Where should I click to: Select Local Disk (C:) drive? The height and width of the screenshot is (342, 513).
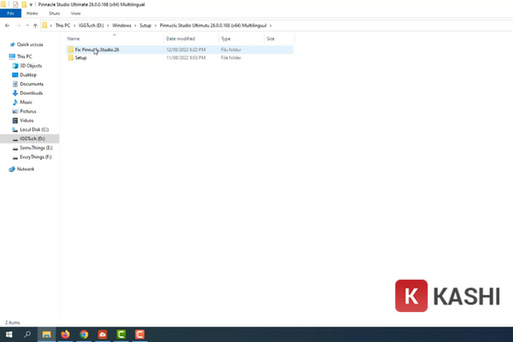pos(34,129)
